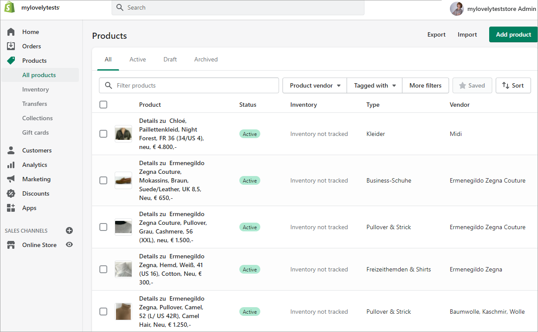Image resolution: width=538 pixels, height=332 pixels.
Task: Open Chloé Paillettenkleid product thumbnail
Action: pyautogui.click(x=123, y=134)
